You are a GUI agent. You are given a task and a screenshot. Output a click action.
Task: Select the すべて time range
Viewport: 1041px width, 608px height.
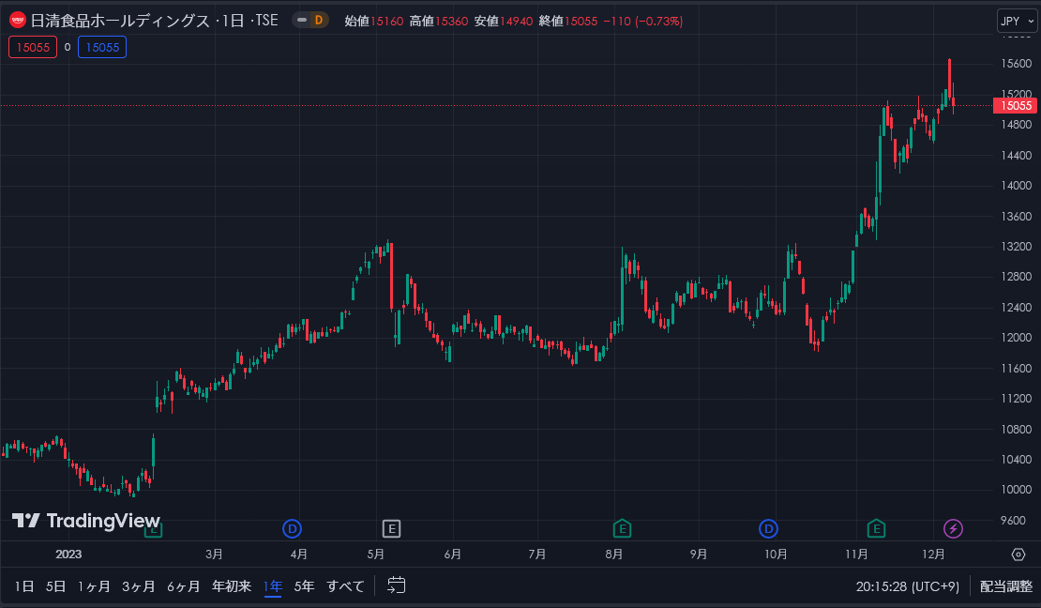[345, 586]
